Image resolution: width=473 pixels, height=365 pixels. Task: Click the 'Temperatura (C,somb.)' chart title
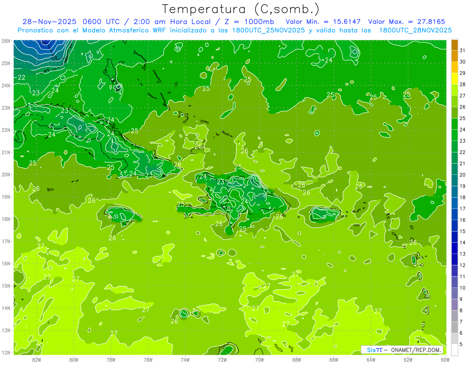click(241, 9)
